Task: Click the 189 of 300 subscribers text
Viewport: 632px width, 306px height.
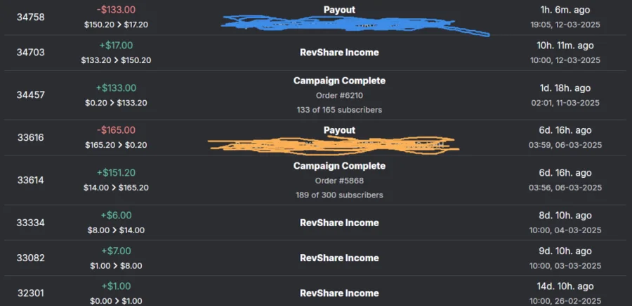Action: (x=339, y=195)
